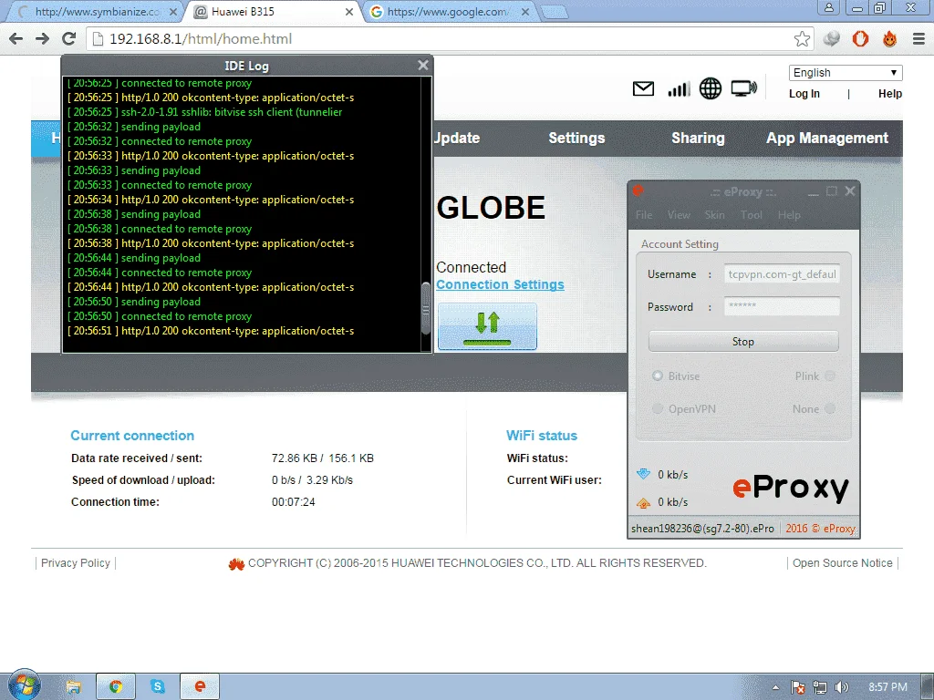
Task: Click the eProxy Username field
Action: [782, 274]
